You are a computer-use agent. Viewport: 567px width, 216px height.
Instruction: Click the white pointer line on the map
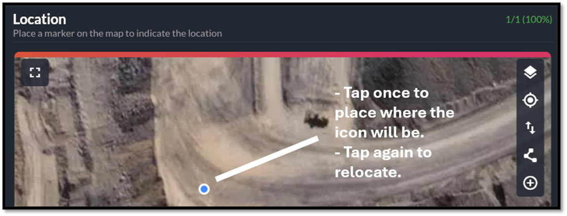point(267,158)
